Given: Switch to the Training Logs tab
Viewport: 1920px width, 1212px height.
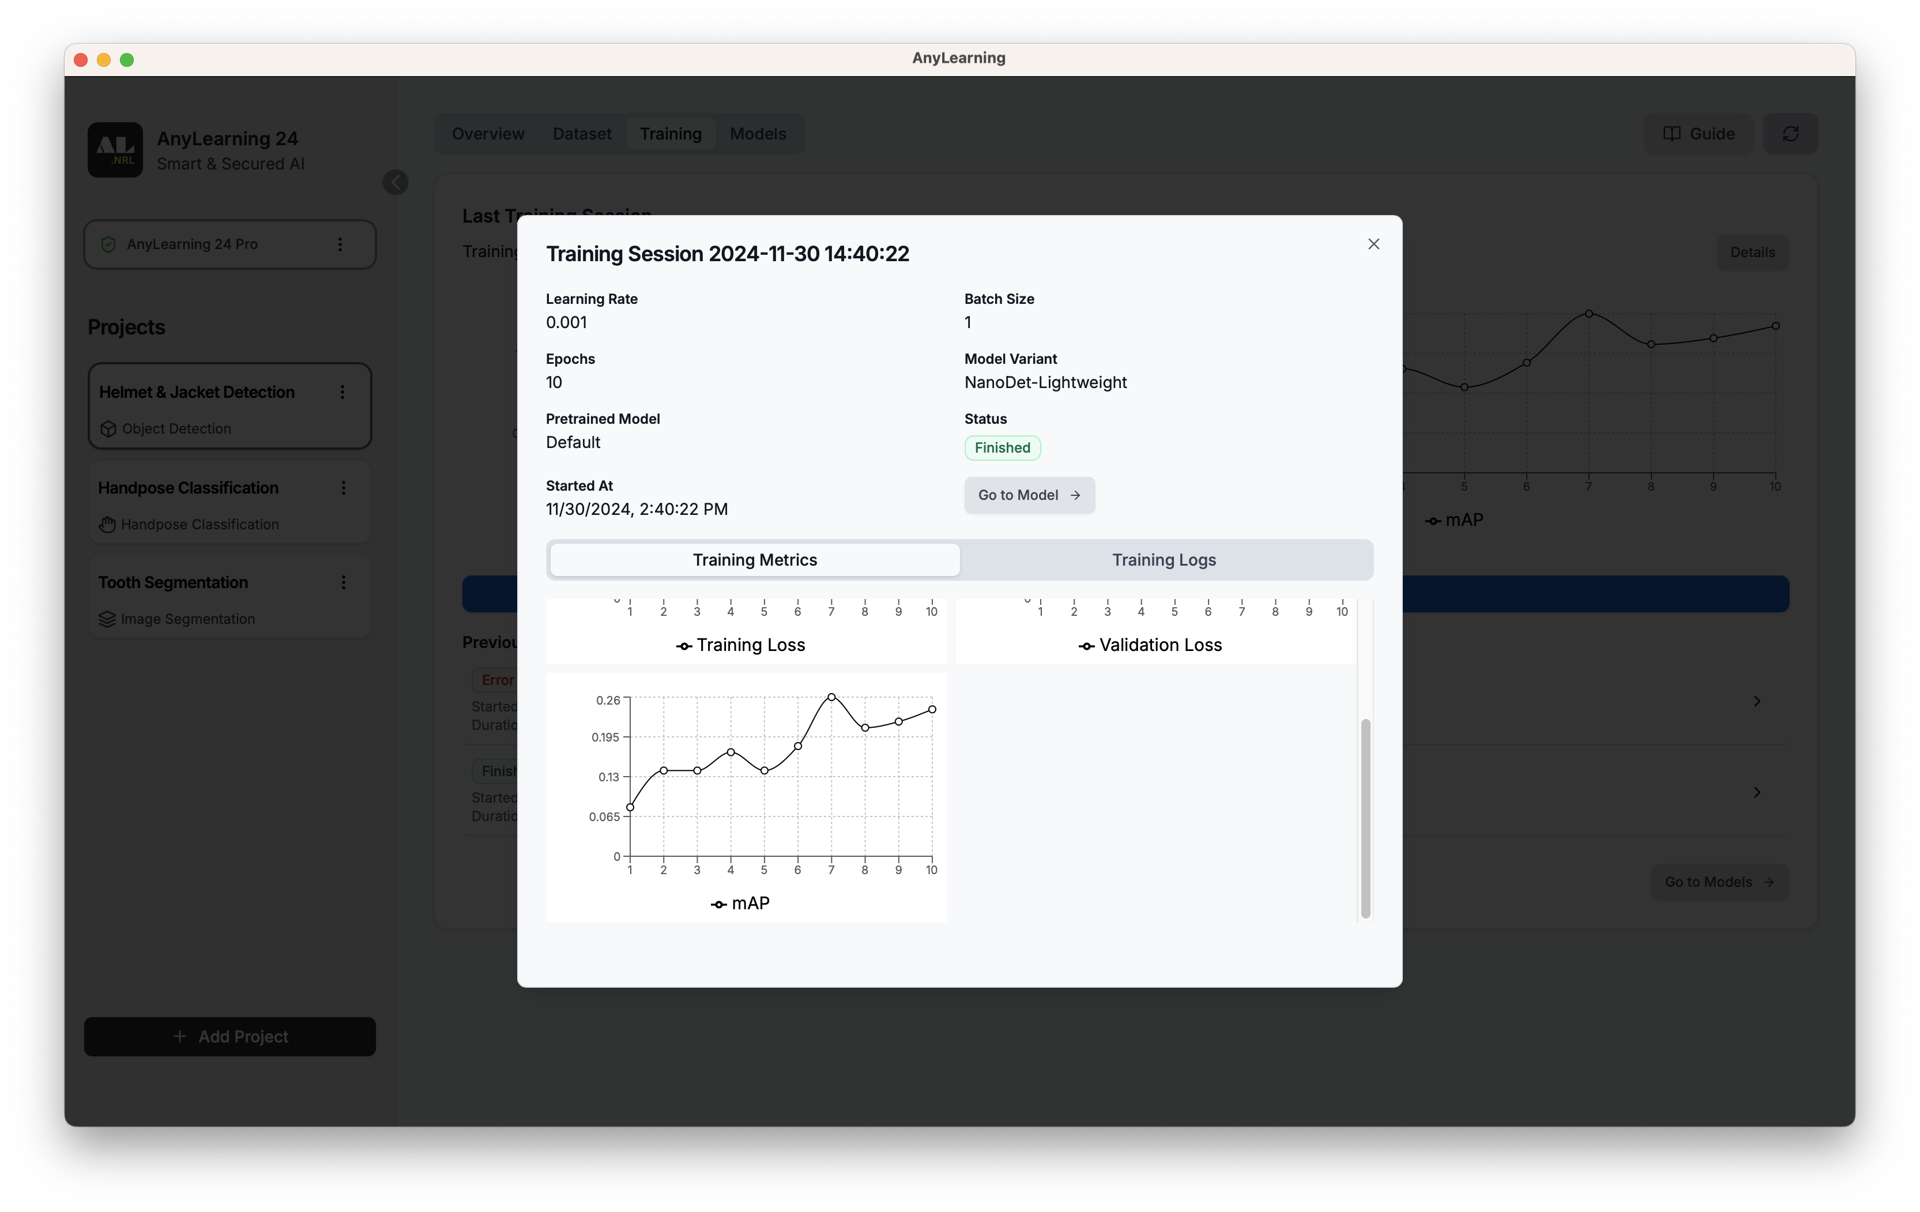Looking at the screenshot, I should coord(1164,559).
